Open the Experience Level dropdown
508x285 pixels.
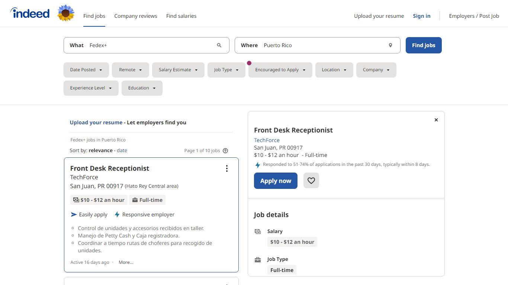[x=91, y=88]
